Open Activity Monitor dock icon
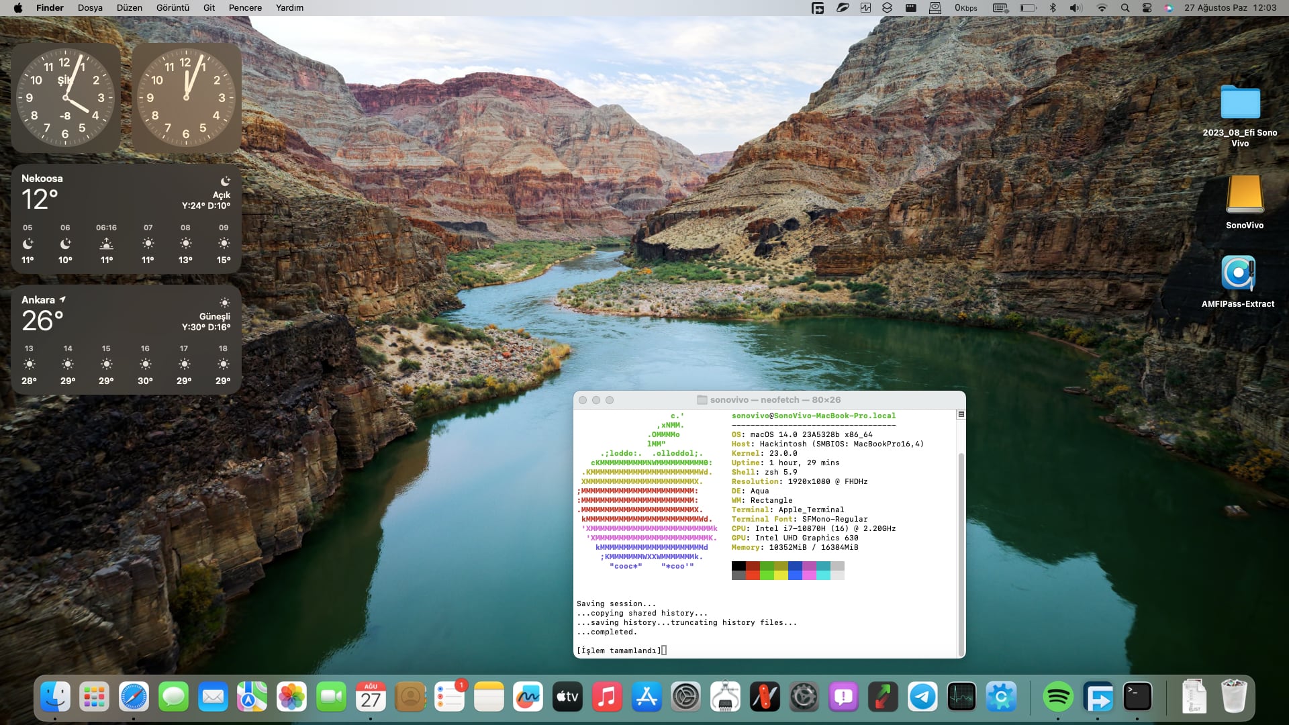 (961, 697)
